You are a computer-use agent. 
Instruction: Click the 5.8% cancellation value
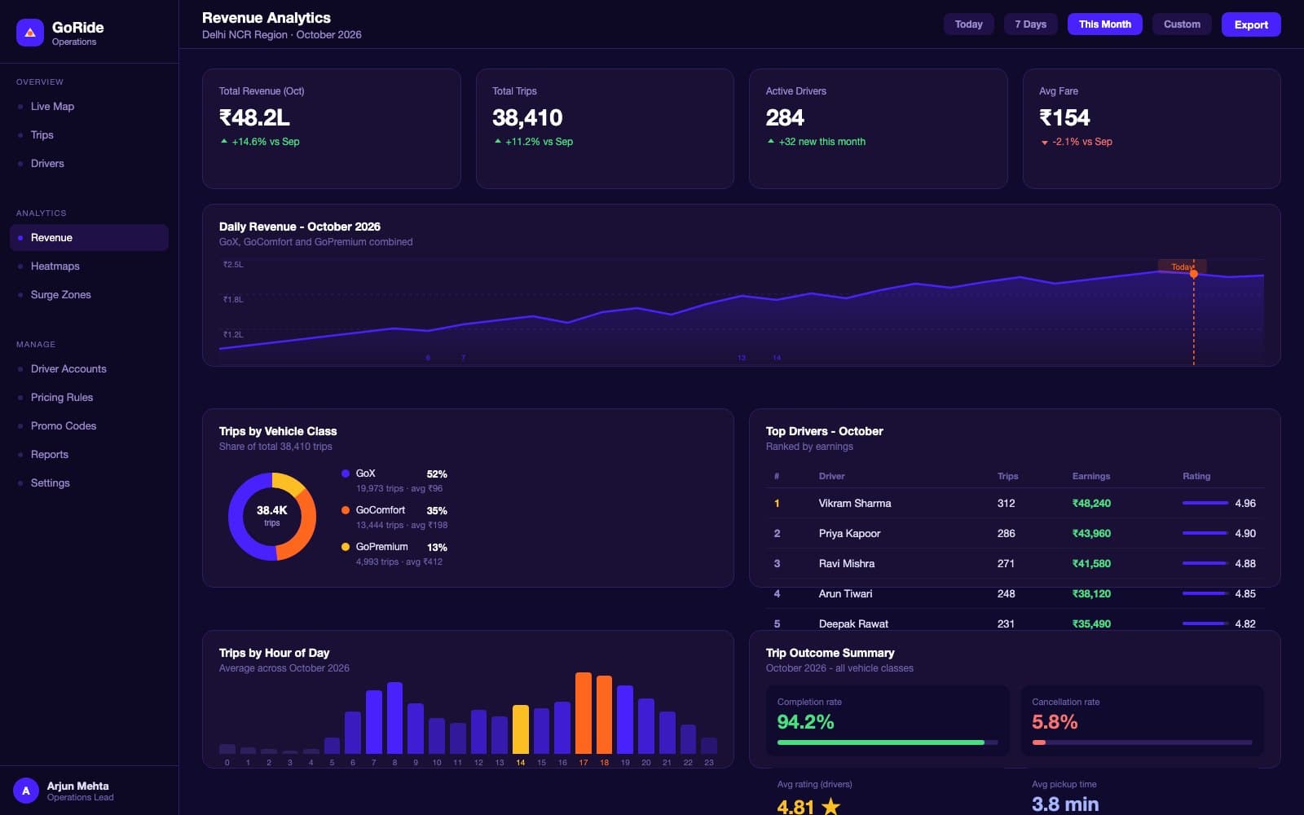click(1055, 722)
